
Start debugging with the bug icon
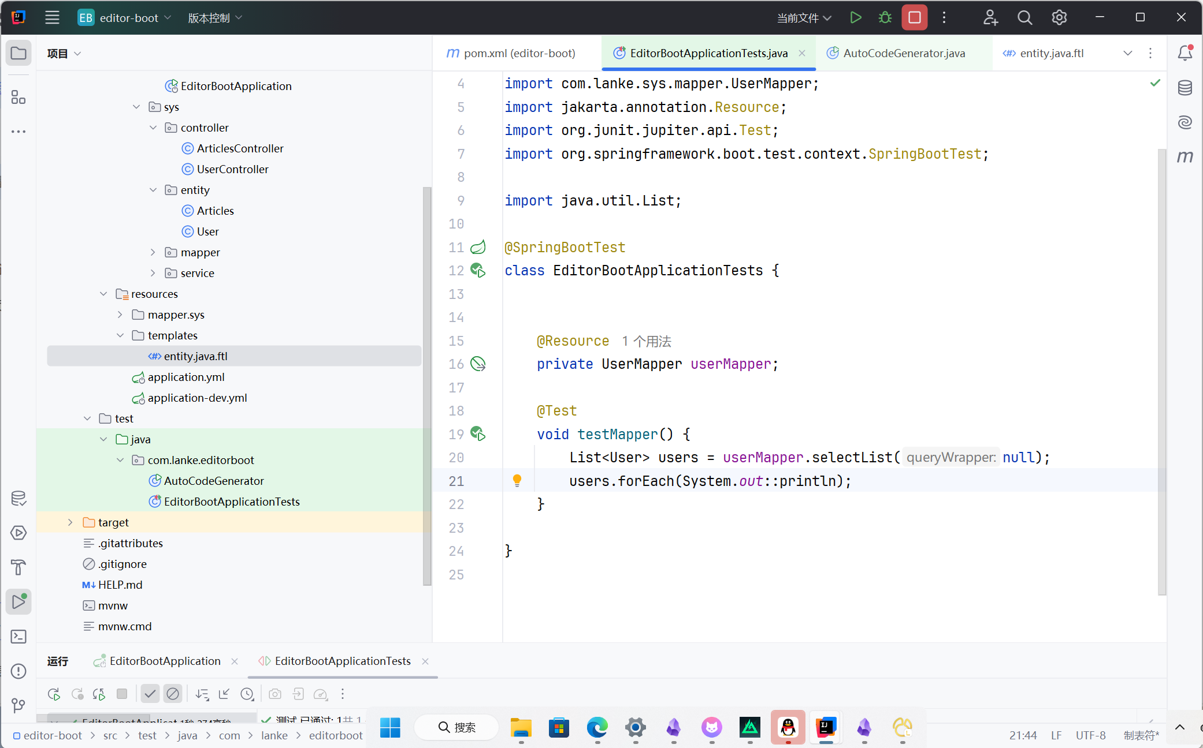[x=885, y=18]
